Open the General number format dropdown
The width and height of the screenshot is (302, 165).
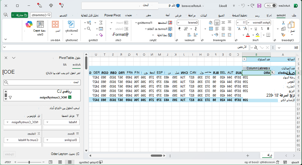(x=179, y=23)
